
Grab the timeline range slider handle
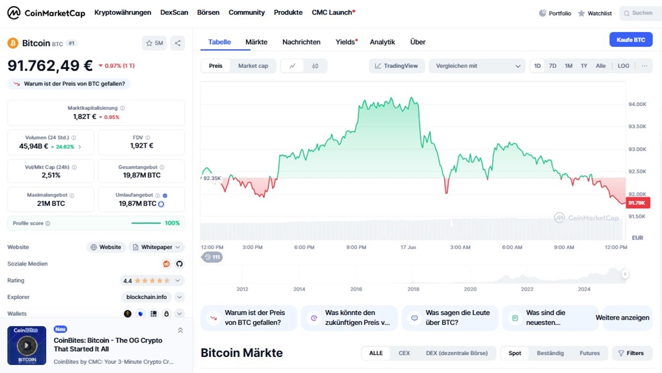[x=625, y=274]
